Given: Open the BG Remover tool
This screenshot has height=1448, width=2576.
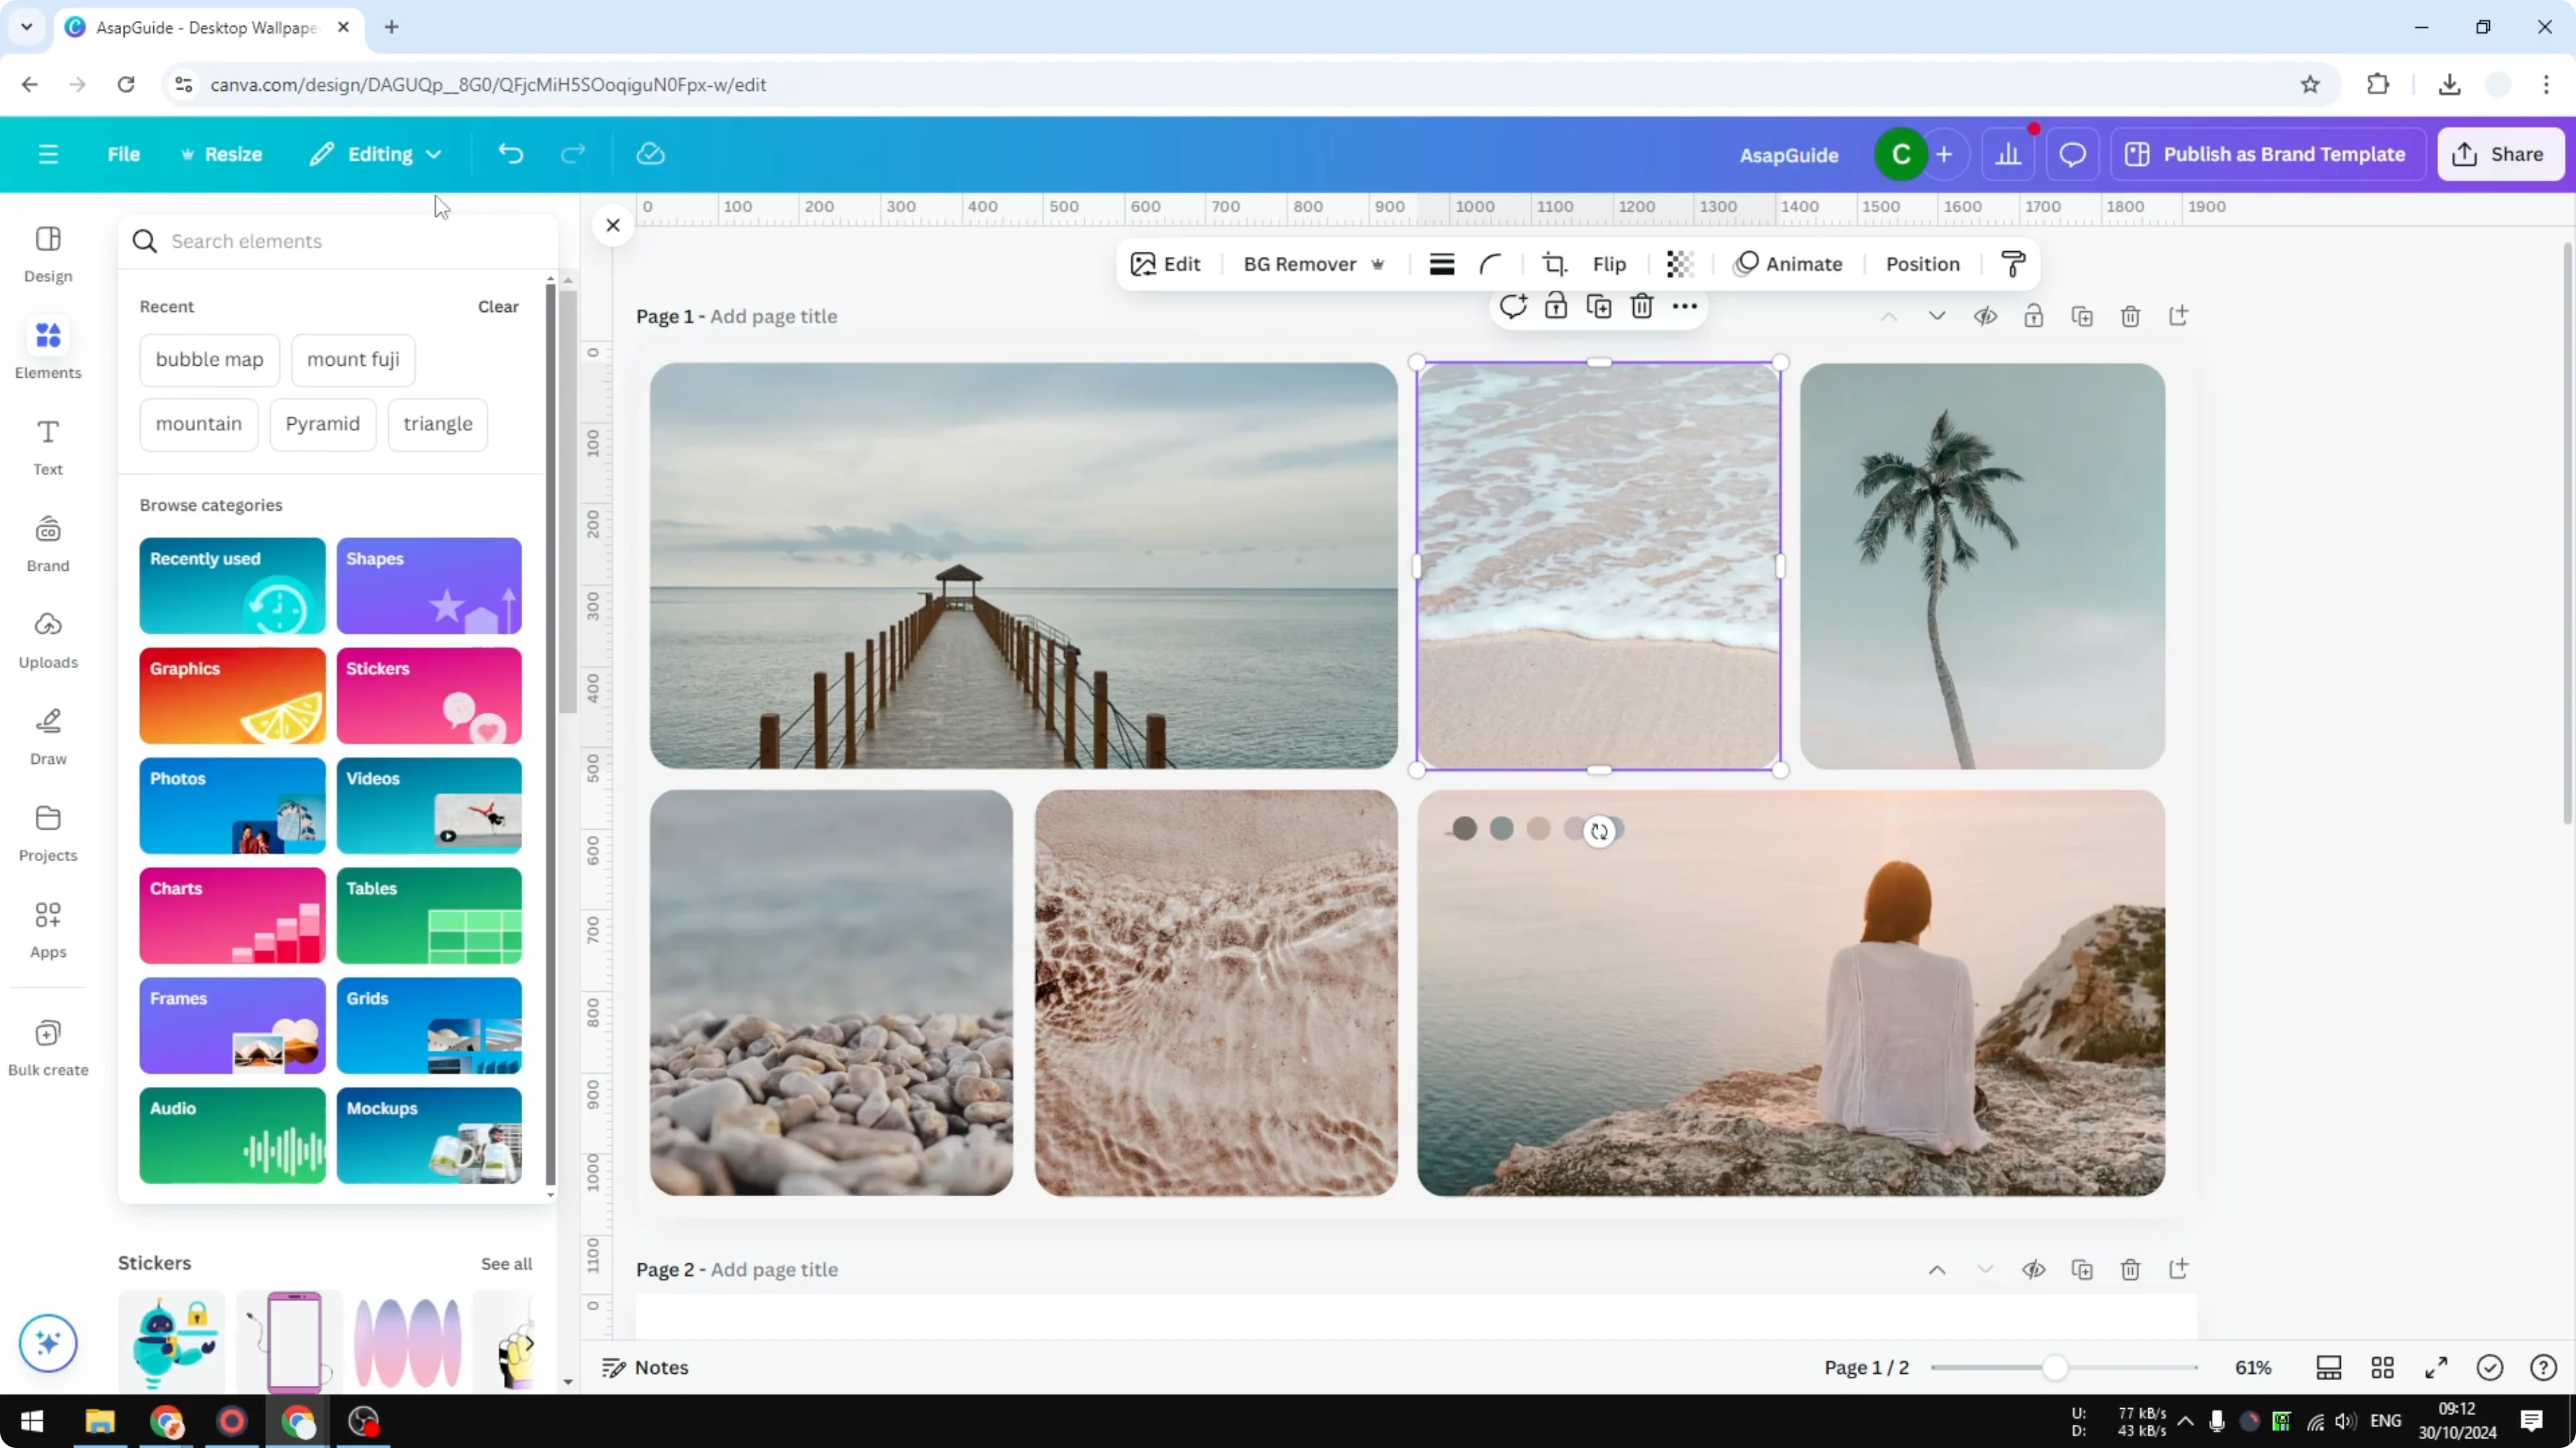Looking at the screenshot, I should pos(1300,264).
